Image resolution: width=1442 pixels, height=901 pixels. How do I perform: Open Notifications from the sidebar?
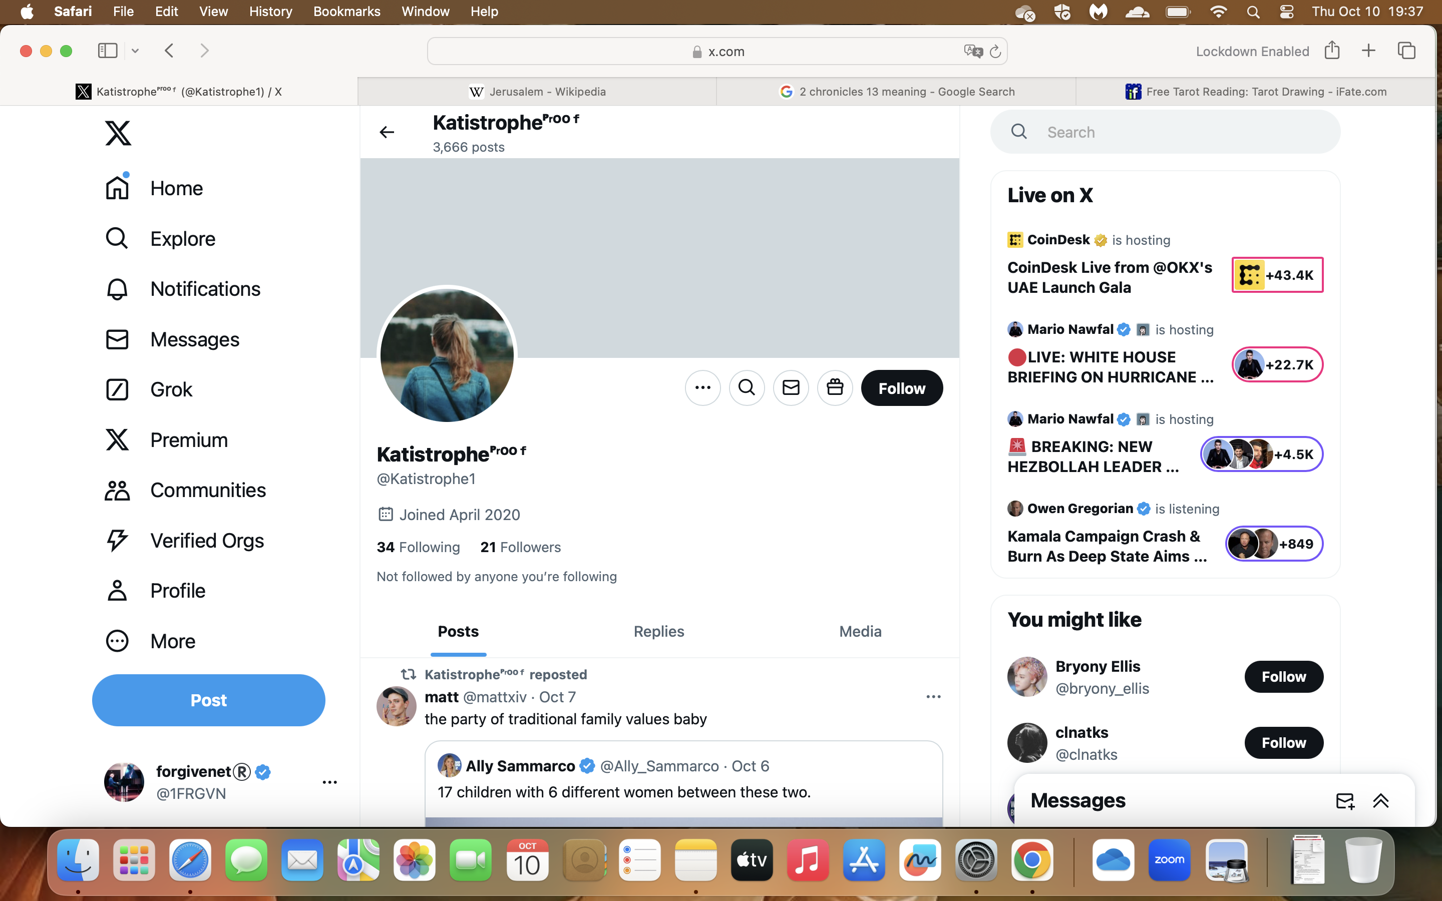[x=183, y=289]
